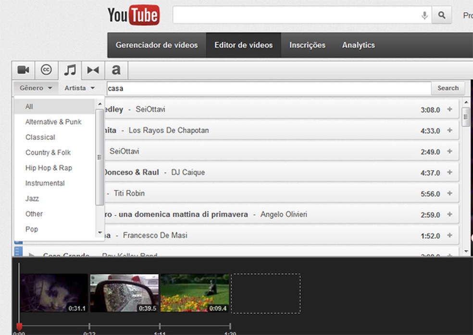
Task: Select All in genre list
Action: pos(54,106)
